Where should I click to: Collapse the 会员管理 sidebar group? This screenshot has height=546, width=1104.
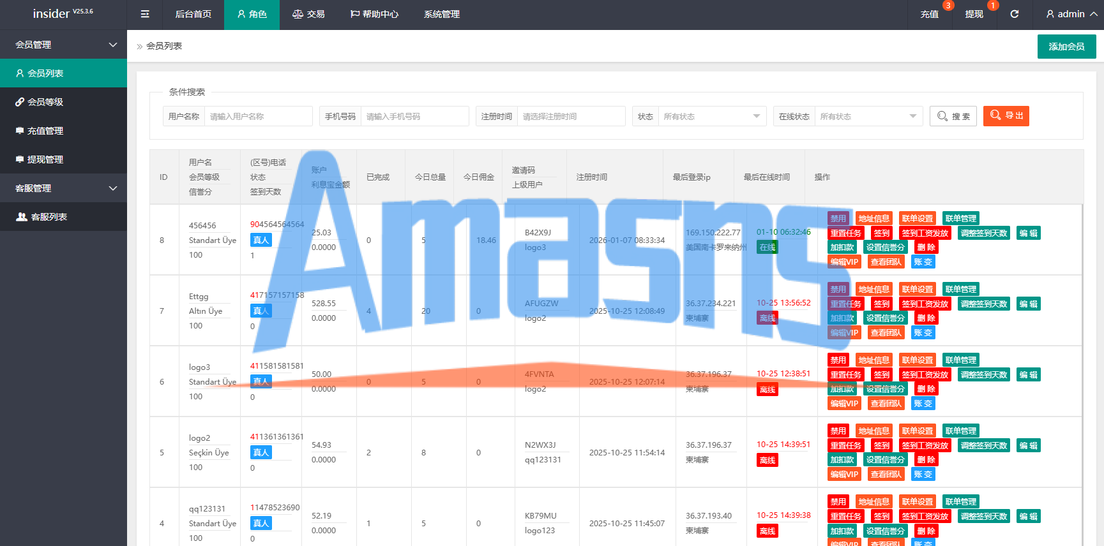tap(63, 45)
